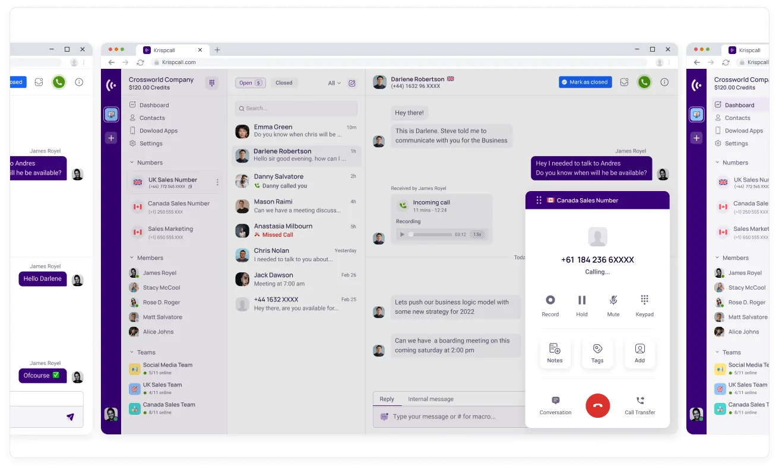Click green call button in center chat header
Image resolution: width=779 pixels, height=470 pixels.
pos(644,82)
